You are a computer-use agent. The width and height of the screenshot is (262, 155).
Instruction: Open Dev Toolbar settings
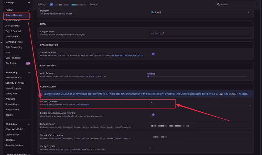(11, 63)
